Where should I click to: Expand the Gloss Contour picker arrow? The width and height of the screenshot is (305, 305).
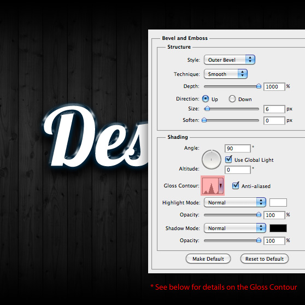point(221,186)
